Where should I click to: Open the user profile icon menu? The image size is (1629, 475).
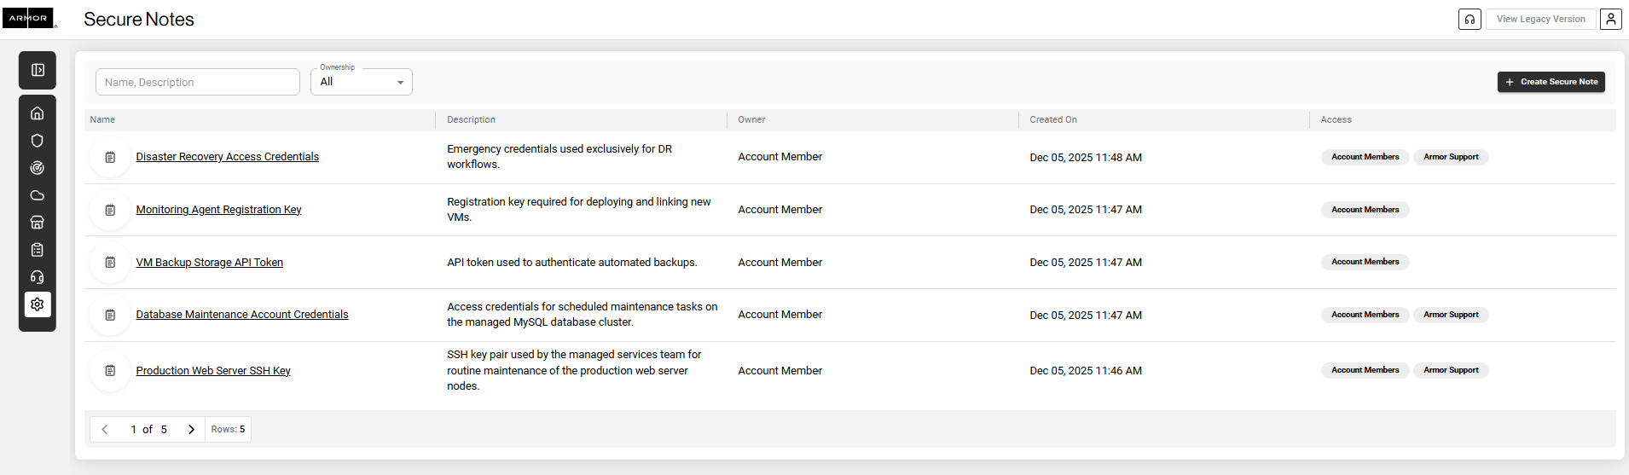[x=1610, y=19]
